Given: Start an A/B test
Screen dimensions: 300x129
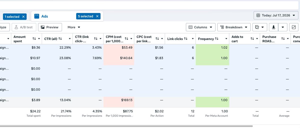Looking at the screenshot, I should [x=24, y=27].
